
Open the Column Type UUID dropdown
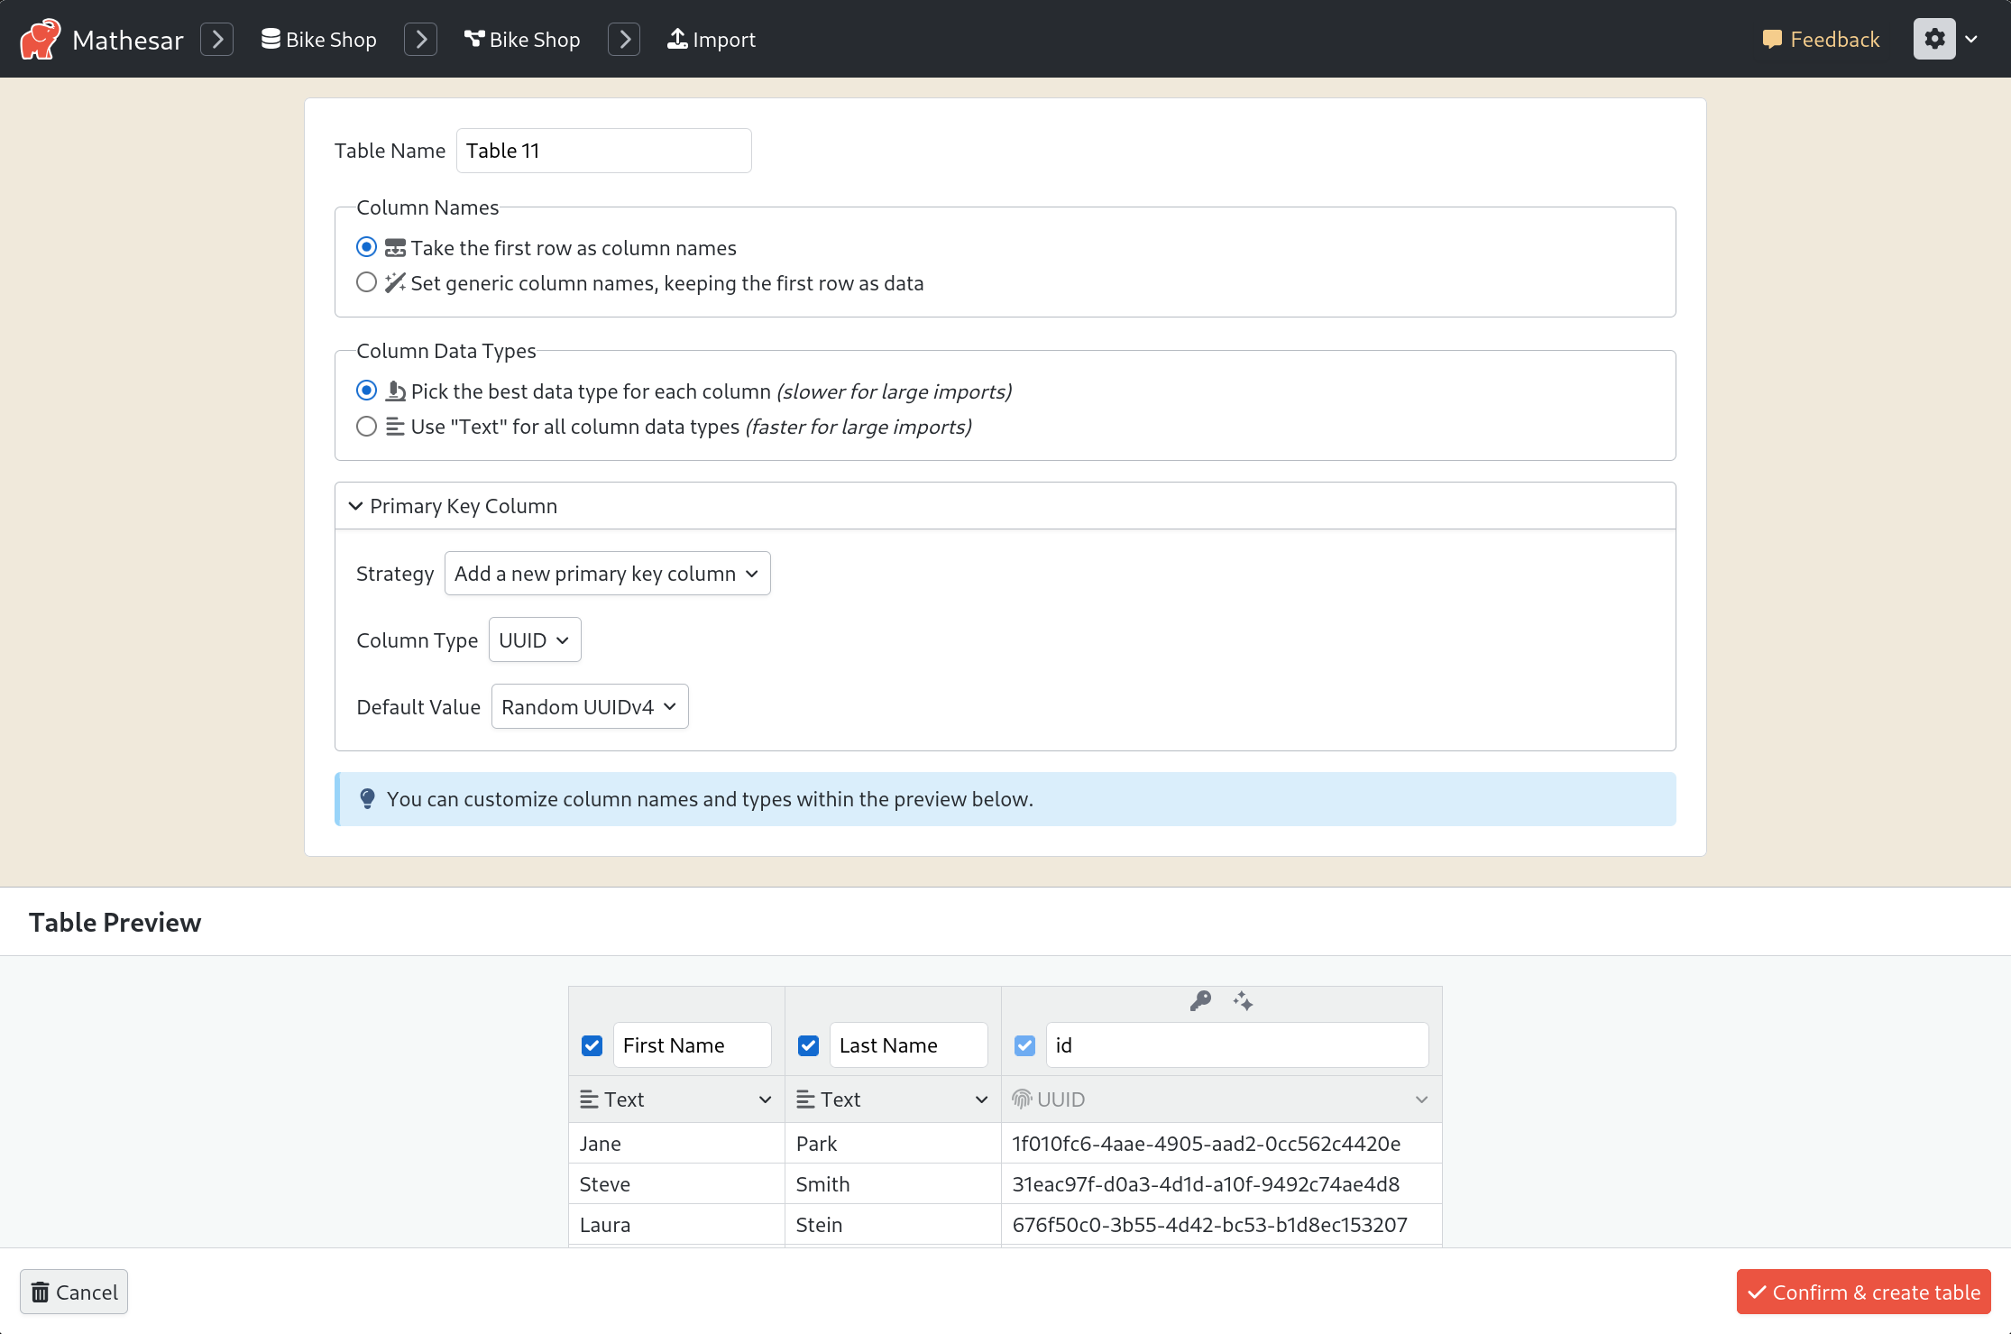[x=534, y=639]
